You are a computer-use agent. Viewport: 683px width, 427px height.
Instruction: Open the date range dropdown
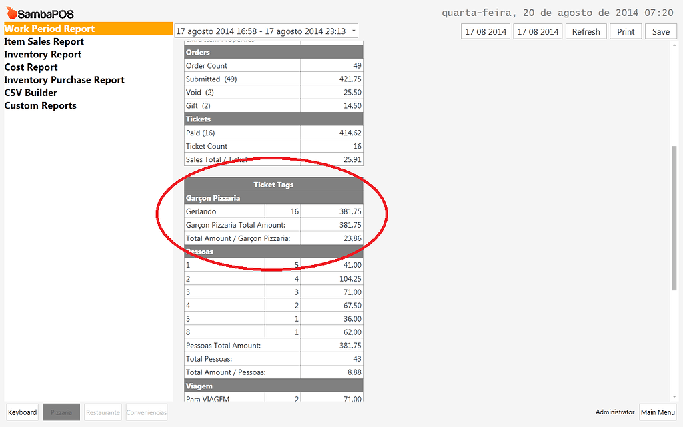354,30
